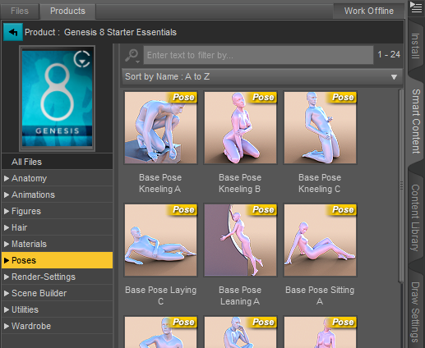Viewport: 425px width, 348px height.
Task: Select the Base Pose Kneeling B thumbnail
Action: (x=240, y=128)
